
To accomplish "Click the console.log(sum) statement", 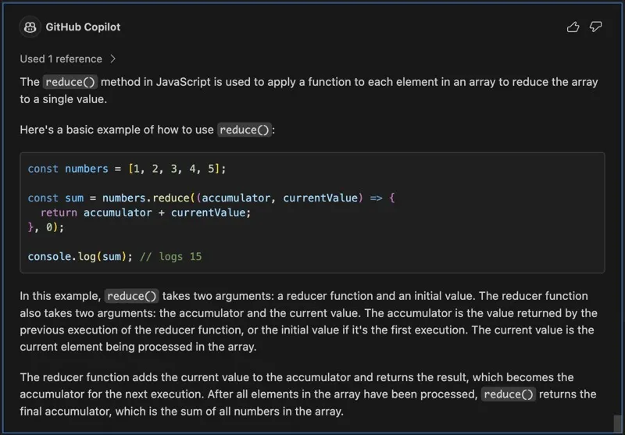I will click(80, 256).
